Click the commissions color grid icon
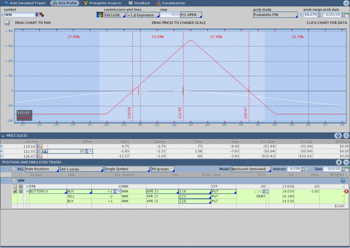Screen dimensions: 350x248 click(100, 15)
